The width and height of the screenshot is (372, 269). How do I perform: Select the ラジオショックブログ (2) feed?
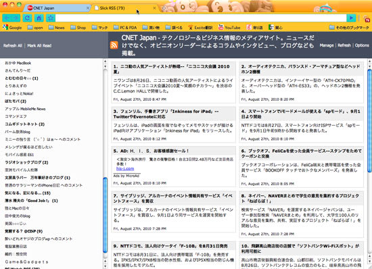pos(26,162)
